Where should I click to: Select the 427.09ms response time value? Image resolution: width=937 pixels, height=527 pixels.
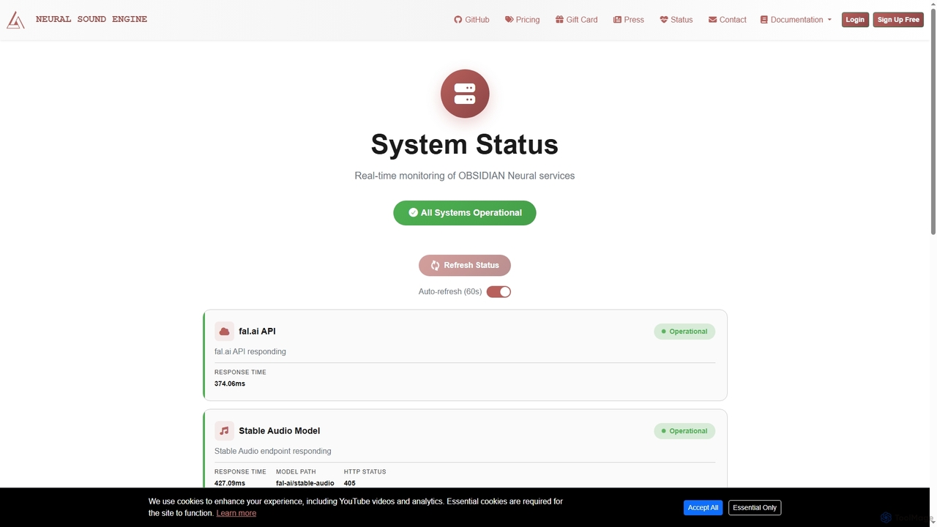coord(230,483)
